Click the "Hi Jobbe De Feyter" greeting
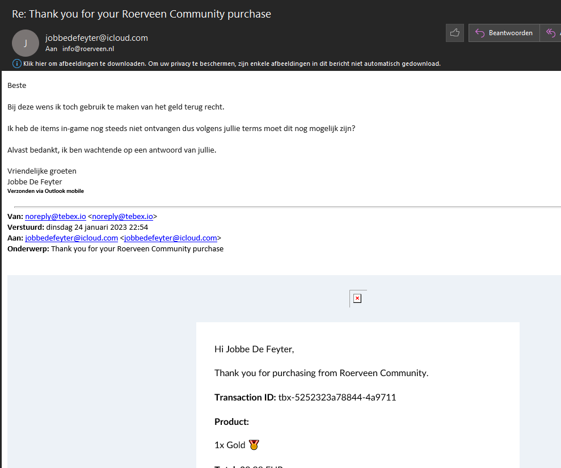Viewport: 561px width, 468px height. pyautogui.click(x=254, y=349)
